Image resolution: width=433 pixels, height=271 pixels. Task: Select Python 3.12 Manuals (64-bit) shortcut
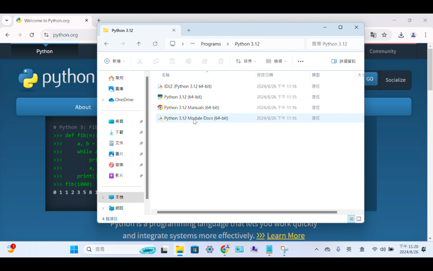[x=192, y=108]
